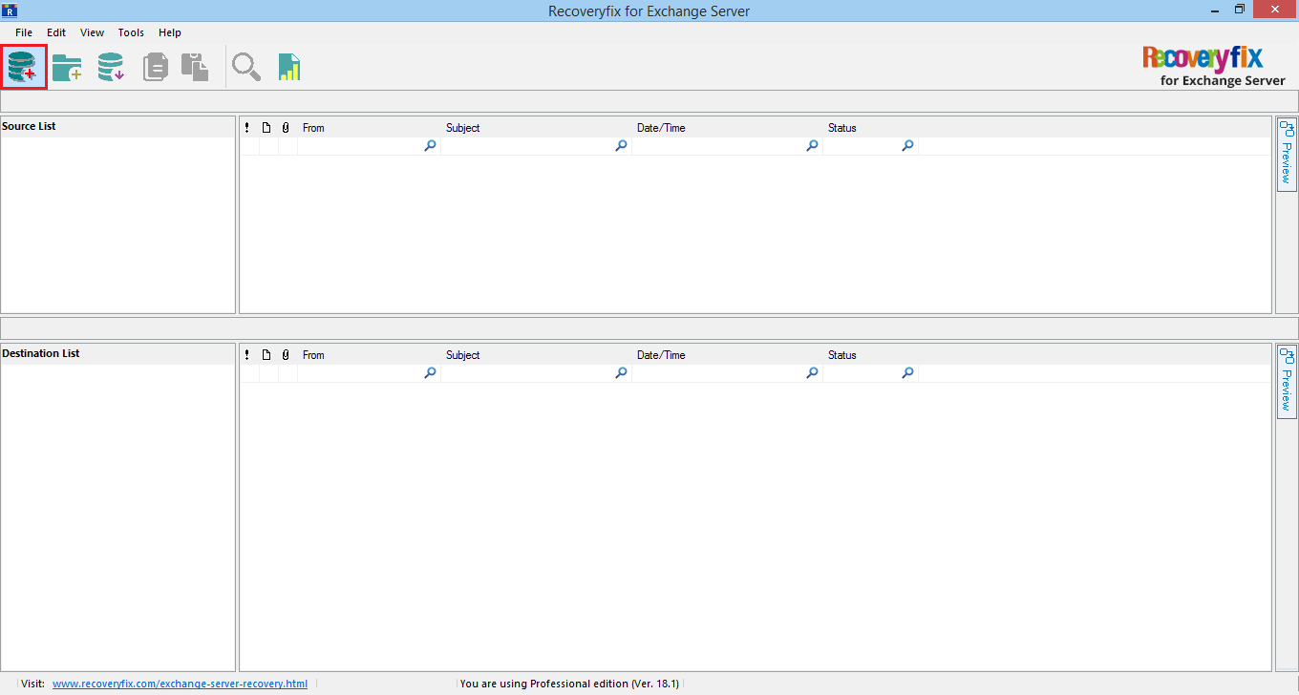Expand the source Preview side tab
The height and width of the screenshot is (695, 1299).
click(x=1286, y=154)
